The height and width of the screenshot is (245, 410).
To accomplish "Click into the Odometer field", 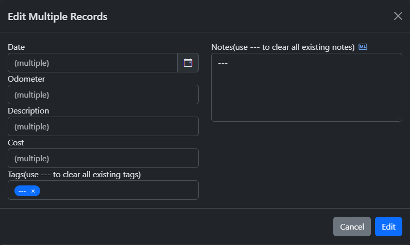I will [103, 95].
